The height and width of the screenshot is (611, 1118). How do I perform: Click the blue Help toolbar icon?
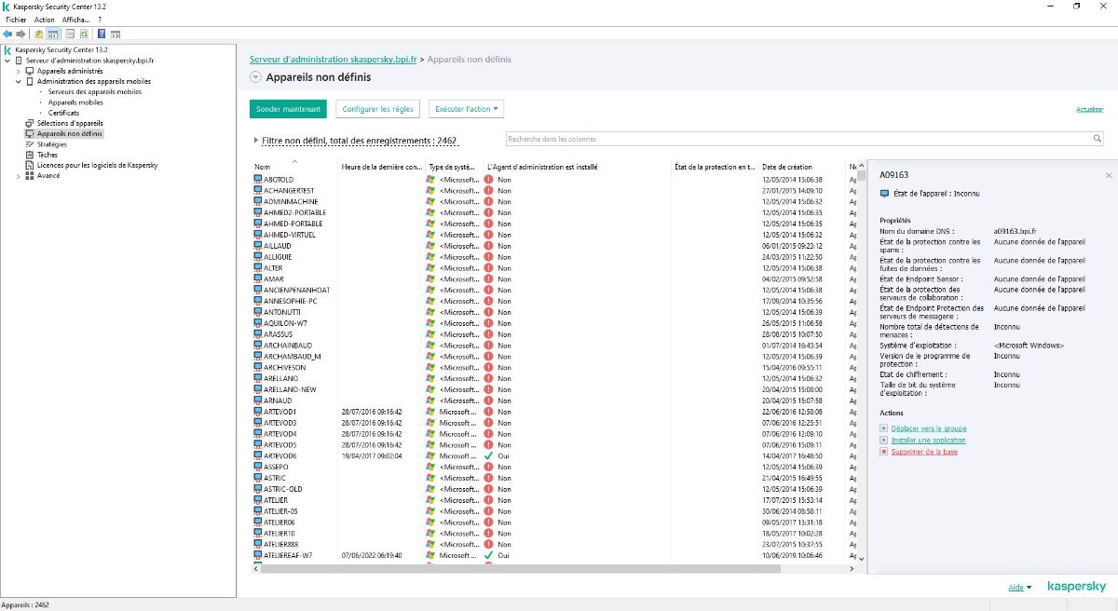coord(101,33)
